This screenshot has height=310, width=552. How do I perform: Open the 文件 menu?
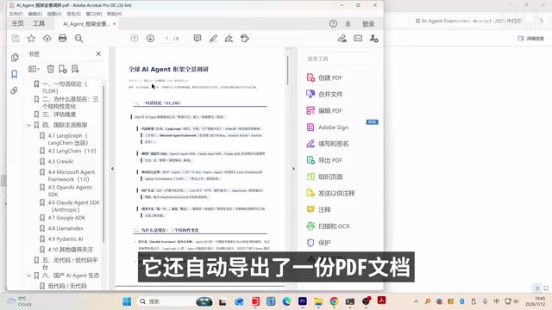click(x=16, y=14)
